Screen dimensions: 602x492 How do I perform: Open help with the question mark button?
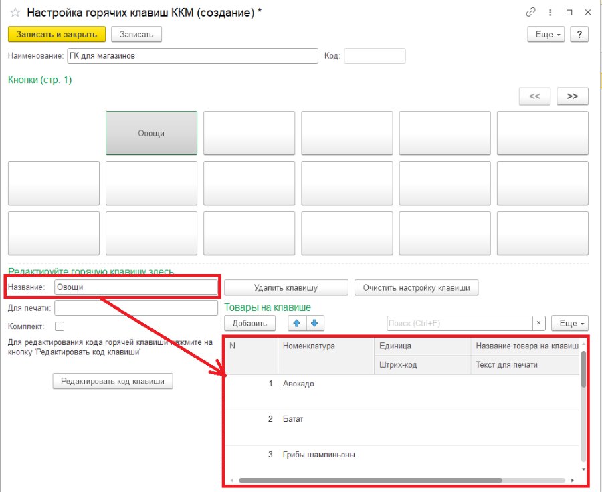579,35
